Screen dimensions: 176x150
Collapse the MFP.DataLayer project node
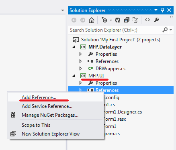pyautogui.click(x=74, y=47)
